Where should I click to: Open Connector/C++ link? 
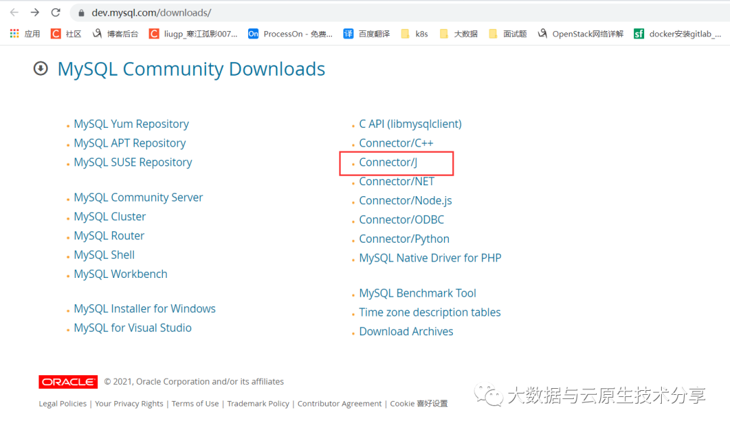click(x=396, y=143)
